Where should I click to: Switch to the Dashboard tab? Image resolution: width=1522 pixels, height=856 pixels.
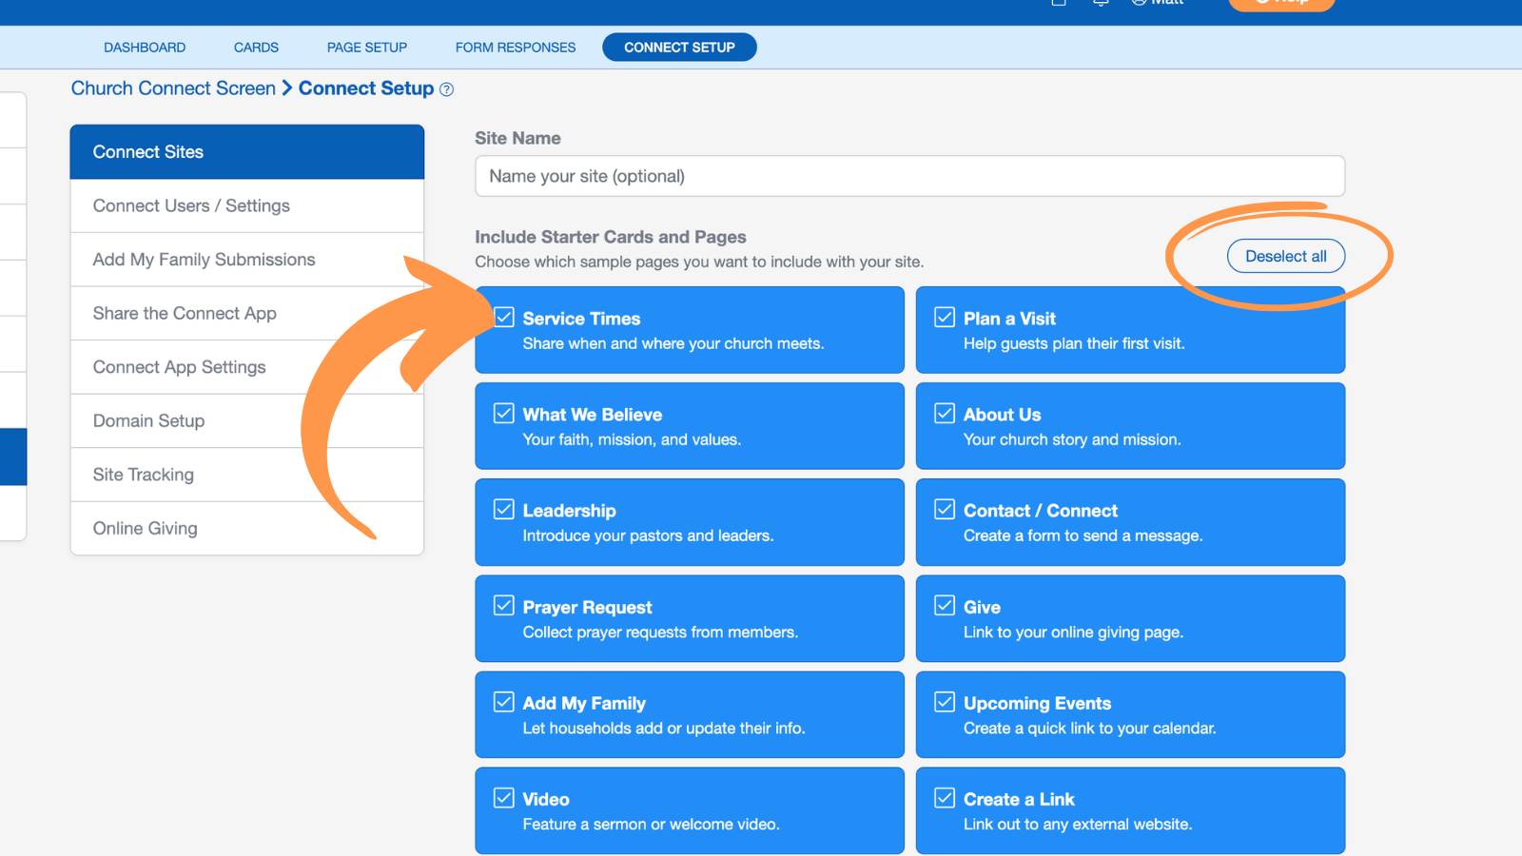coord(145,48)
